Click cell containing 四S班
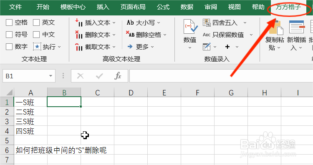The height and width of the screenshot is (165, 313). 30,131
